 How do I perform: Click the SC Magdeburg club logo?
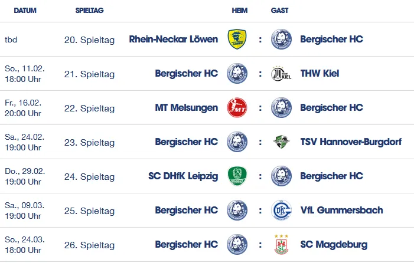(x=281, y=245)
